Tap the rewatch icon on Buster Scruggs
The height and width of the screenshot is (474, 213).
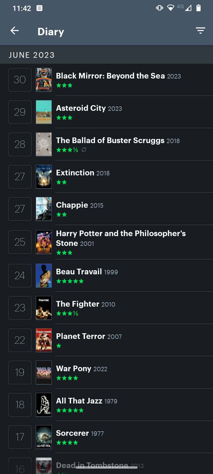pyautogui.click(x=84, y=150)
